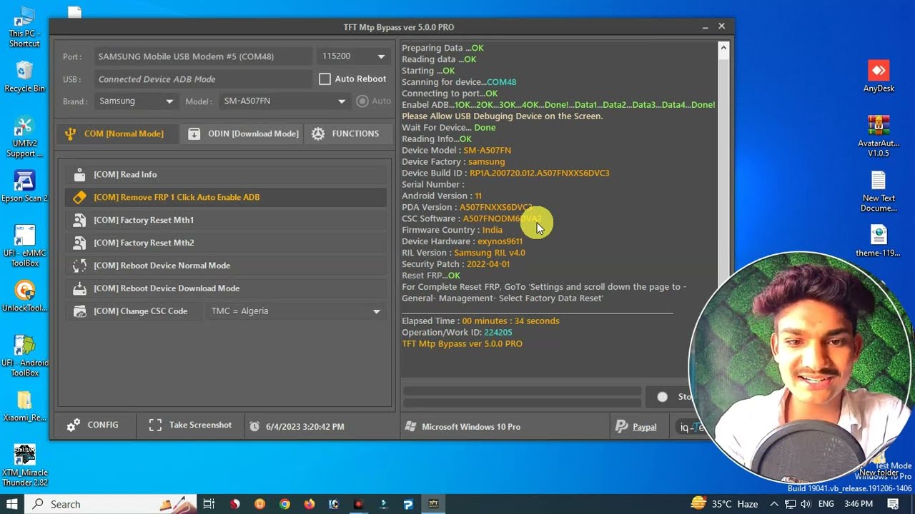This screenshot has height=514, width=915.
Task: Run [COM] Factory Reset Mth1
Action: (x=226, y=220)
